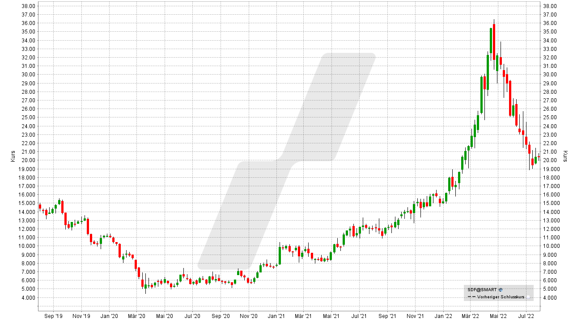573x322 pixels.
Task: Select the Mai '20 date label
Action: coord(164,316)
